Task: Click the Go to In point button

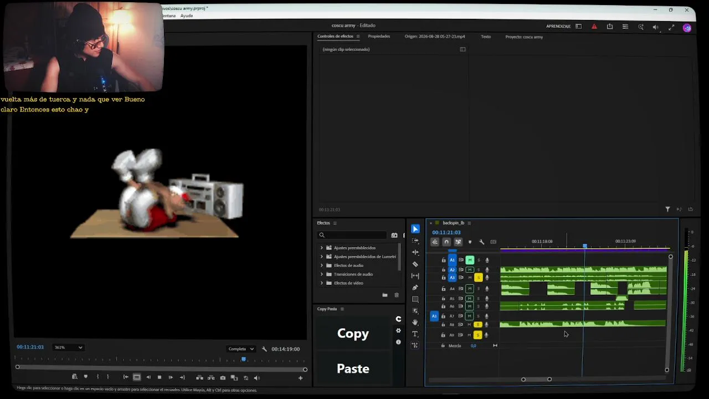Action: (126, 377)
